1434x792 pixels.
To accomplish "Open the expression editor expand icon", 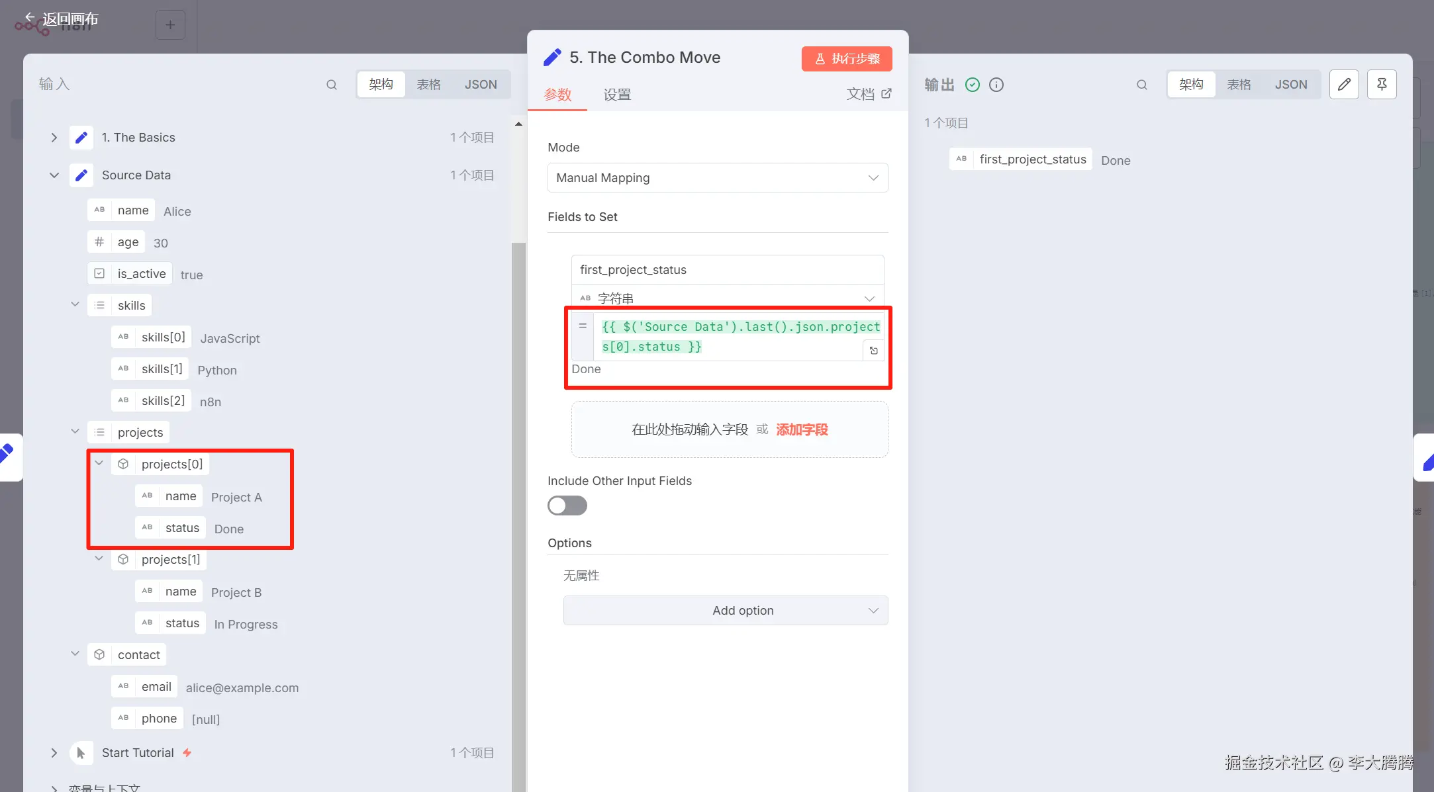I will coord(873,351).
